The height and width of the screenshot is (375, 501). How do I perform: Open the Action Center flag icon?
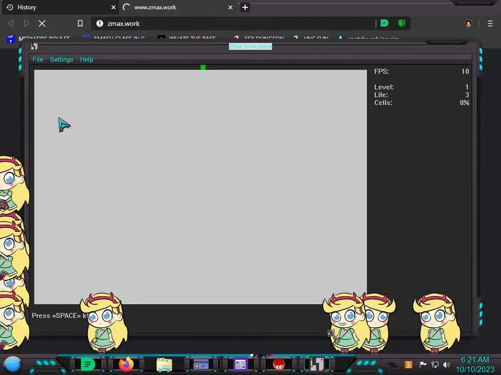point(423,364)
